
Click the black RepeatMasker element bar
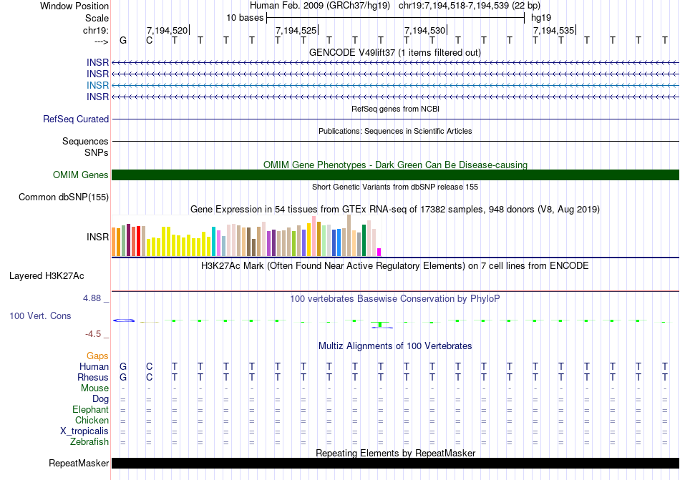click(x=395, y=464)
